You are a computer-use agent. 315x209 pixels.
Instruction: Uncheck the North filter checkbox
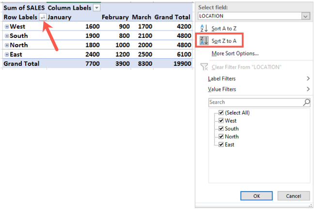tap(221, 136)
